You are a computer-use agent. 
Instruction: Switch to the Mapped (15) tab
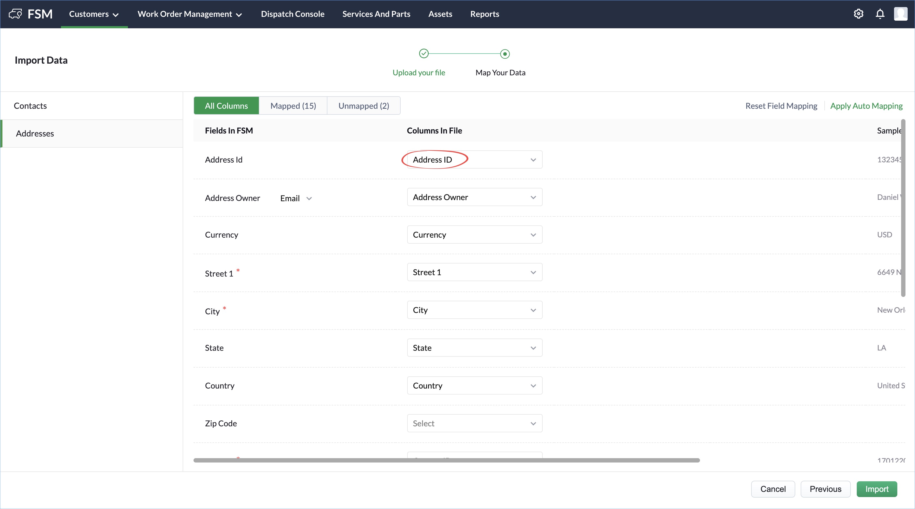293,106
